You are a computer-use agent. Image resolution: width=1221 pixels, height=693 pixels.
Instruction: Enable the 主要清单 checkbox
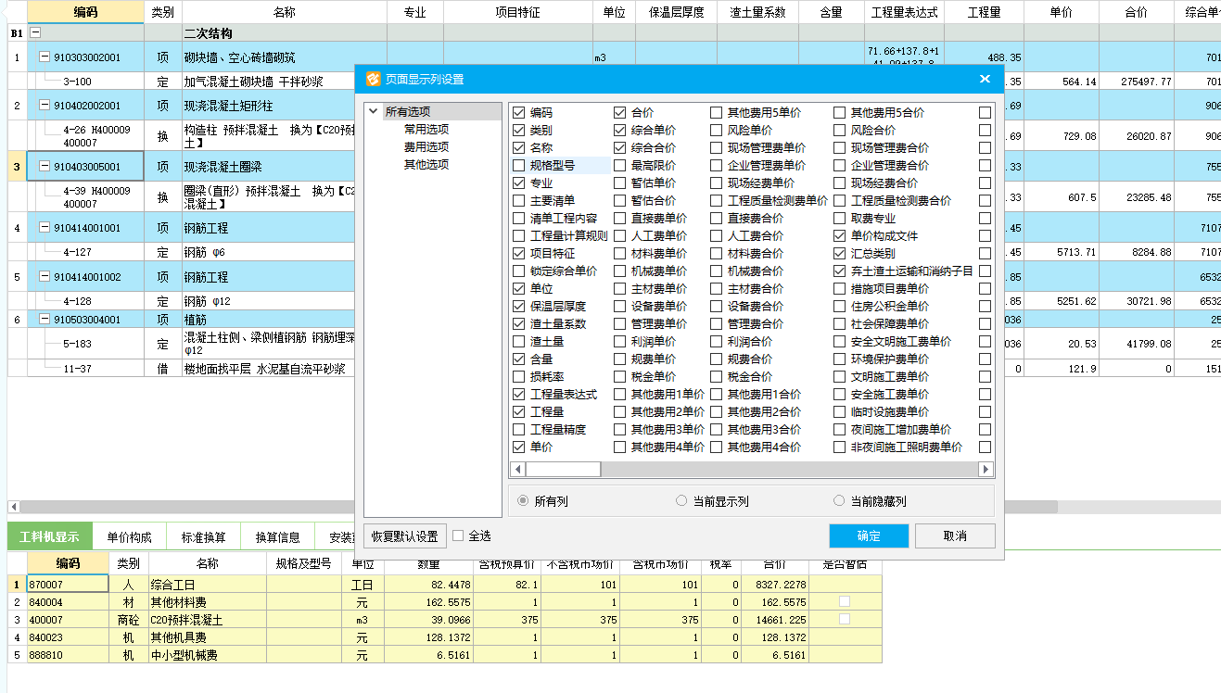(519, 201)
